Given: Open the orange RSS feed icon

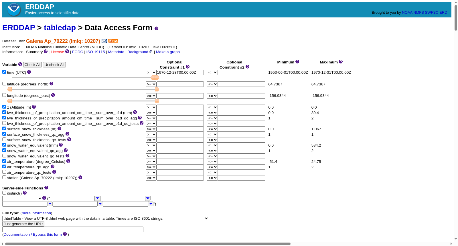Looking at the screenshot, I should point(113,41).
